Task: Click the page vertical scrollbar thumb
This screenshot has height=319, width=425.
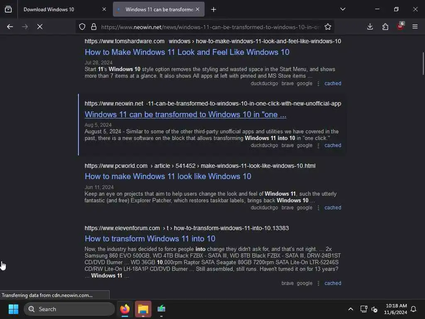Action: (423, 64)
